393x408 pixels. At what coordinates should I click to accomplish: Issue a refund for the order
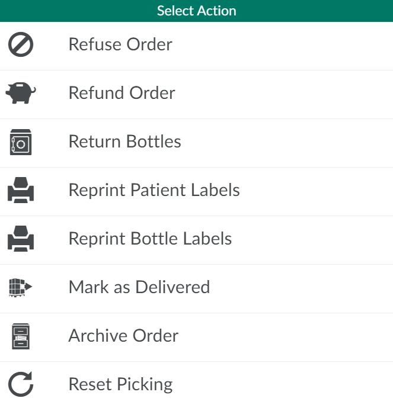[x=122, y=93]
